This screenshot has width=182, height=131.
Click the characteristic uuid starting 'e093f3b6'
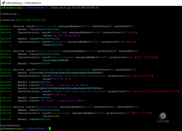click(x=79, y=76)
